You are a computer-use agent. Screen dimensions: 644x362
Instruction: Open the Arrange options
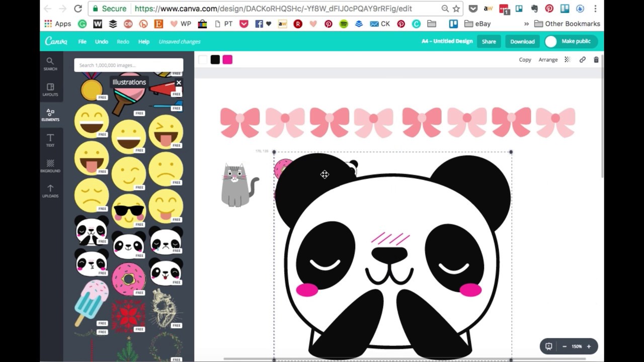pos(548,60)
